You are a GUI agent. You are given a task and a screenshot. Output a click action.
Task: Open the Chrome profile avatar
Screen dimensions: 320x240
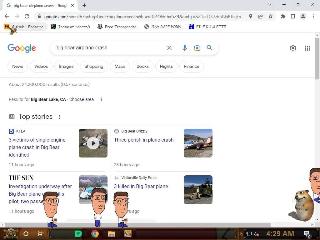click(303, 16)
